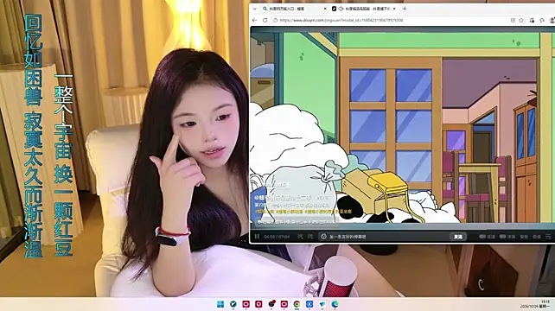View site info icon in address bar
This screenshot has width=555, height=311.
pyautogui.click(x=276, y=20)
